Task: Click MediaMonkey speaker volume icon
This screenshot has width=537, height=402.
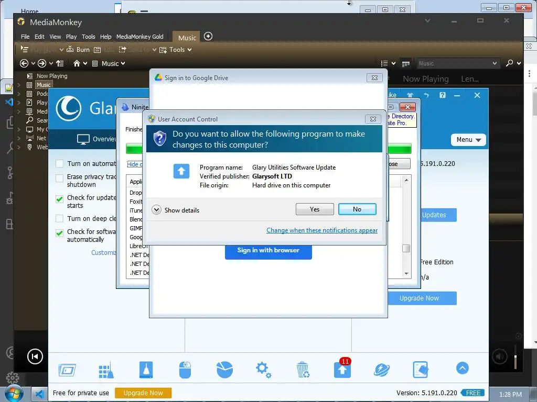Action: (x=500, y=357)
